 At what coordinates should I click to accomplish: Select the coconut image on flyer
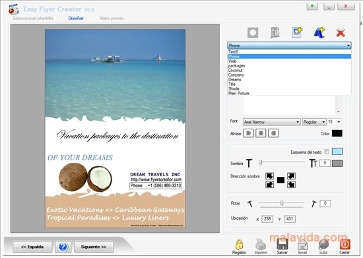tap(85, 177)
